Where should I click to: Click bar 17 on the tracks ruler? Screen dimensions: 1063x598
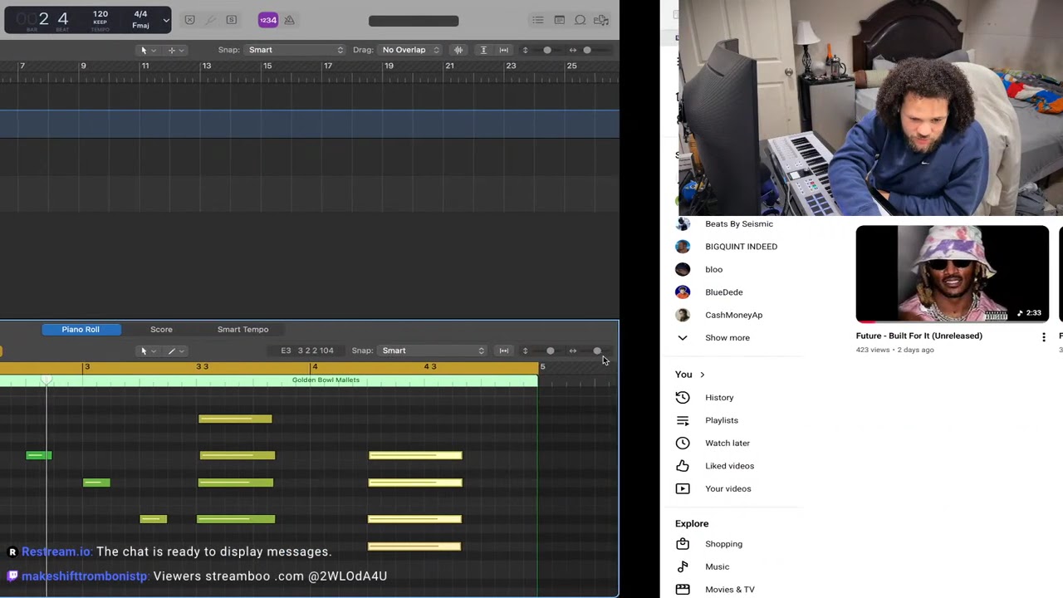point(328,66)
